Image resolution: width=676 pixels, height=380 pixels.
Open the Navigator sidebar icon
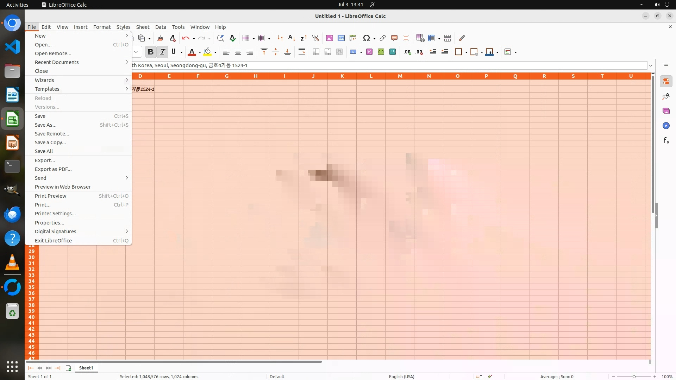point(666,126)
